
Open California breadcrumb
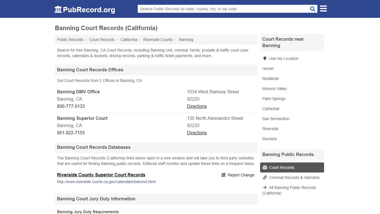(x=129, y=40)
